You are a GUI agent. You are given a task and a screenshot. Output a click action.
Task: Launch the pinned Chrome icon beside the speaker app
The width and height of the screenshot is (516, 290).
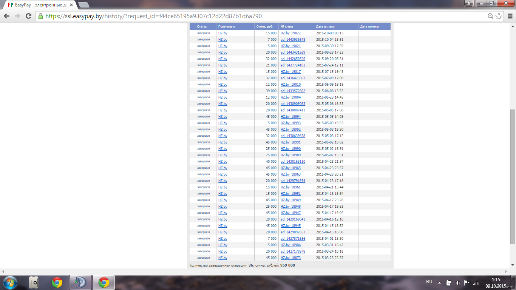[x=57, y=282]
